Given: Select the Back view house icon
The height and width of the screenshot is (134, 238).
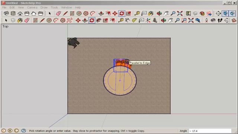Looking at the screenshot, I should tap(33, 13).
